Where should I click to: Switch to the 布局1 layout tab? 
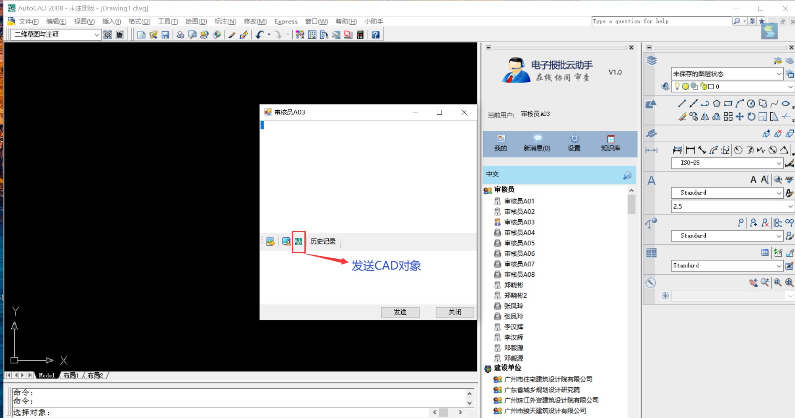pyautogui.click(x=71, y=375)
